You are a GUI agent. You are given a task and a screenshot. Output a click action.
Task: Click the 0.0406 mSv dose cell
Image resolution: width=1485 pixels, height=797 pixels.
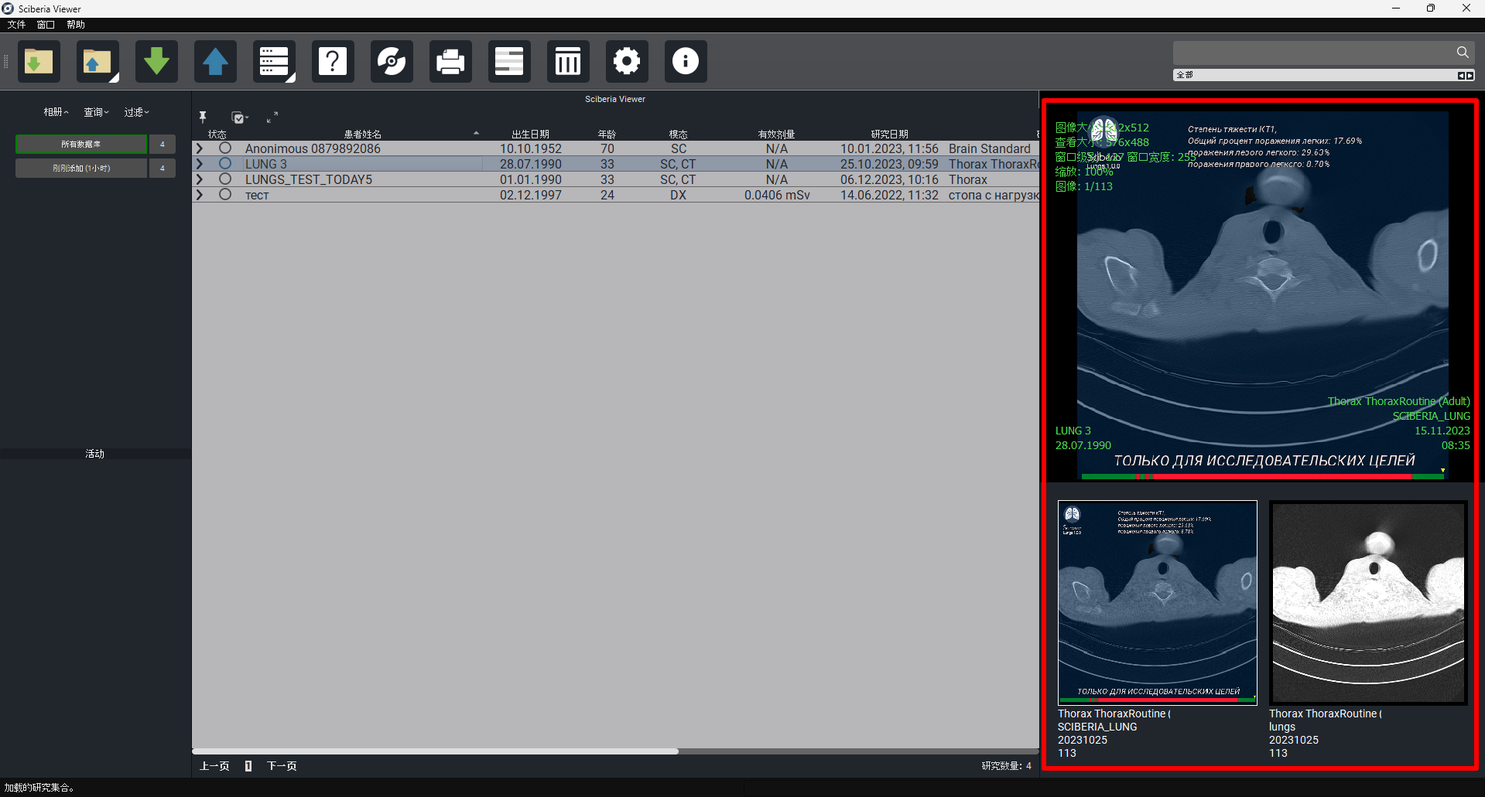pos(777,195)
